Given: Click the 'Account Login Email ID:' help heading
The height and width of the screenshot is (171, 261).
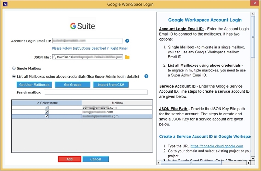Looking at the screenshot, I should [x=181, y=29].
